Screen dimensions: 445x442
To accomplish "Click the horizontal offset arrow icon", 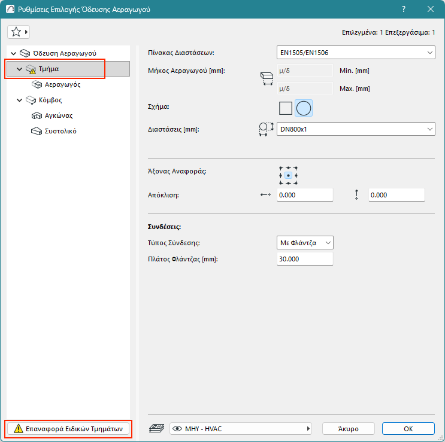I will (266, 195).
